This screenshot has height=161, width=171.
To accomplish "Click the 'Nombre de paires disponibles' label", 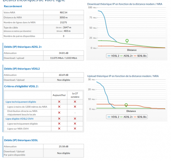I will tap(19, 36).
